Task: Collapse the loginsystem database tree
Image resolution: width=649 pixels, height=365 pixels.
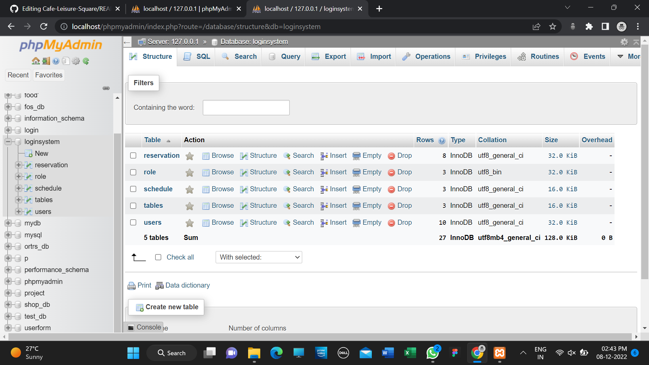Action: pos(7,142)
